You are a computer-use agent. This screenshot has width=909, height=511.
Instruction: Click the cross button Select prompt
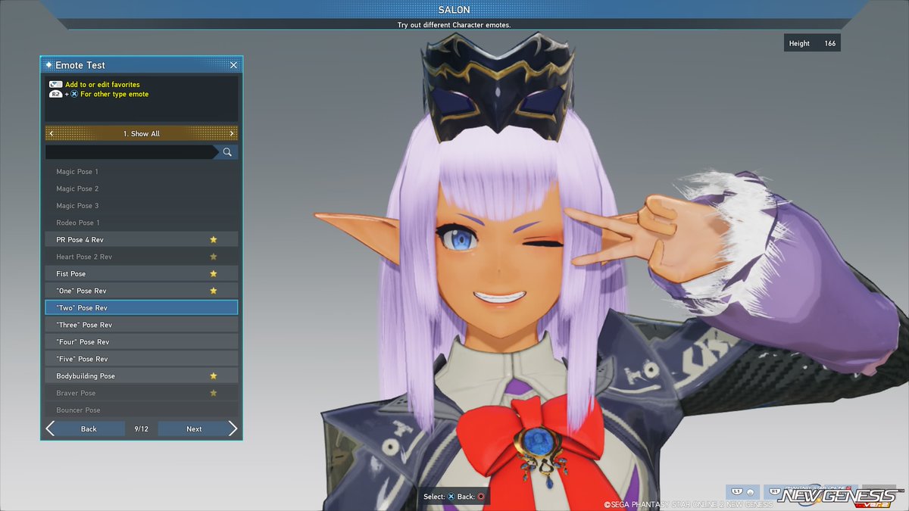tap(451, 497)
